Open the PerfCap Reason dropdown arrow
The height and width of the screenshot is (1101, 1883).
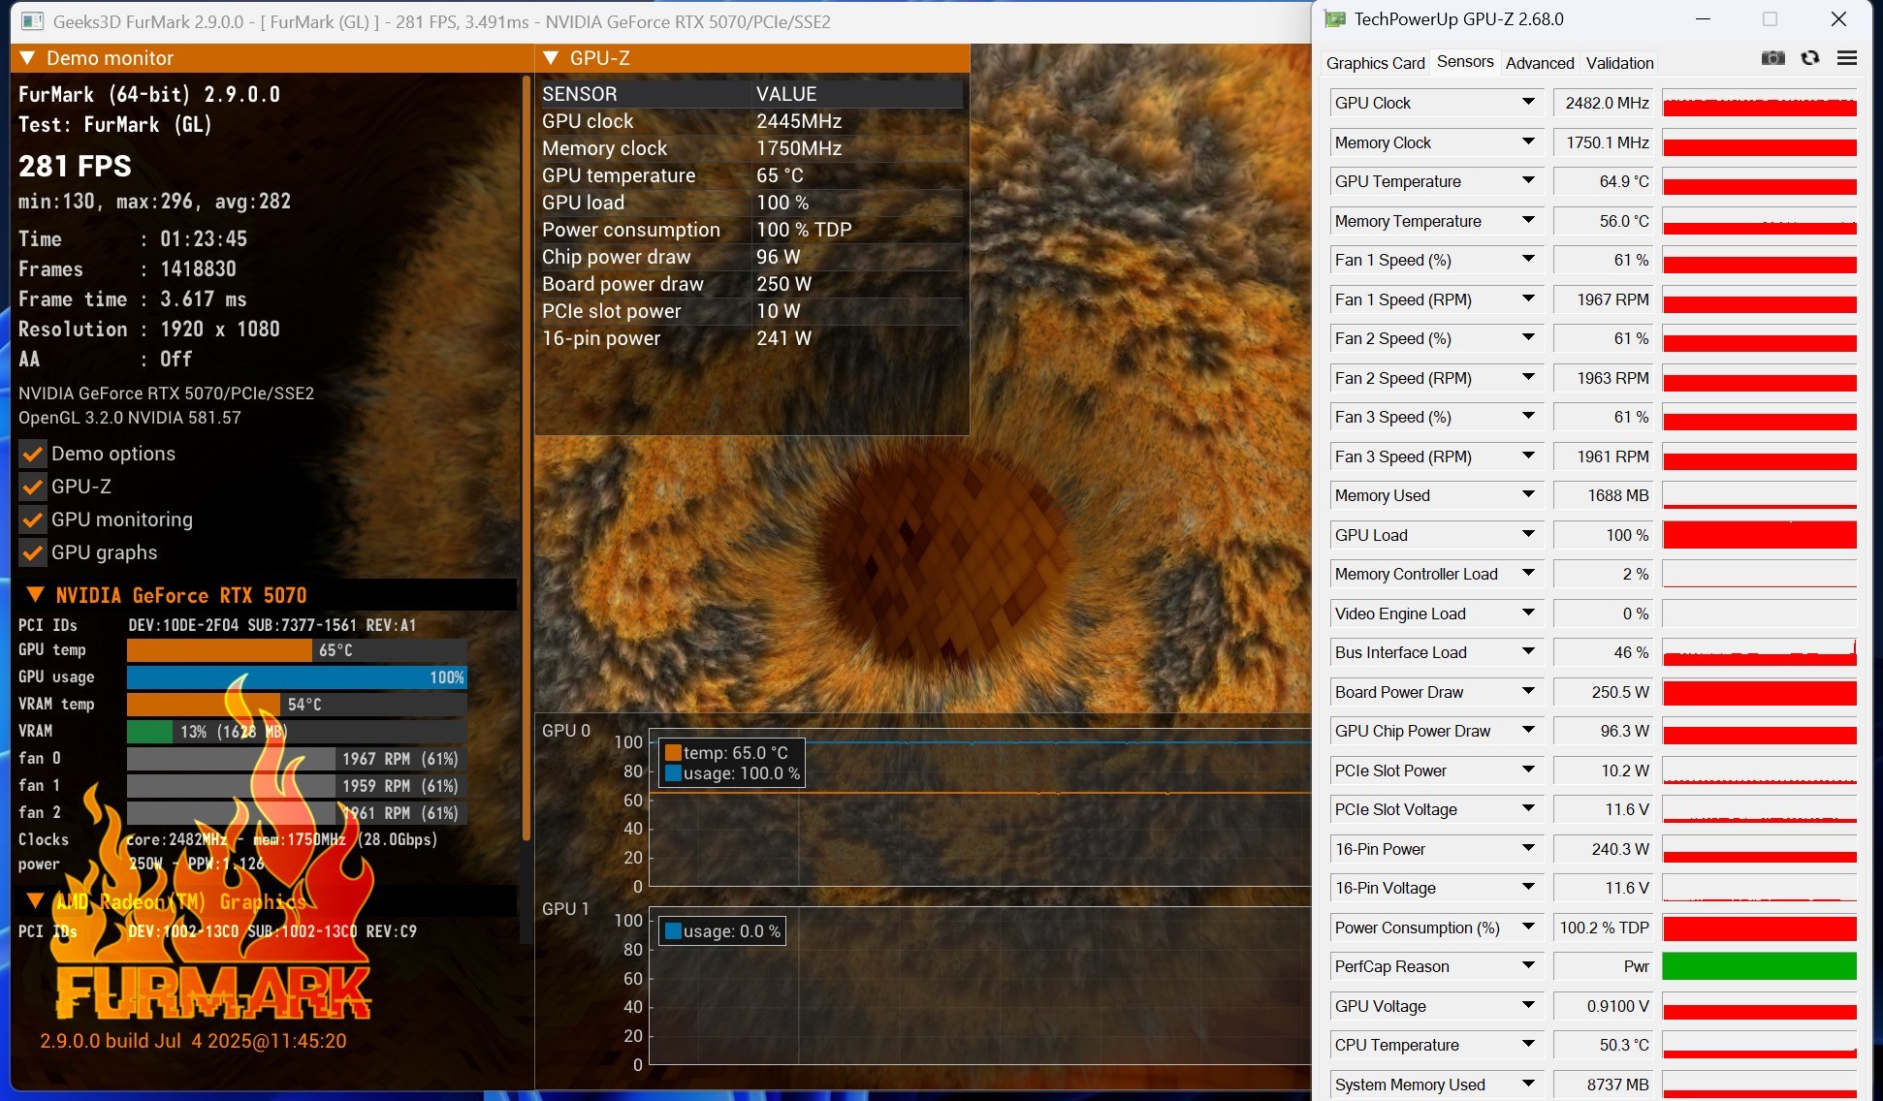pos(1528,965)
